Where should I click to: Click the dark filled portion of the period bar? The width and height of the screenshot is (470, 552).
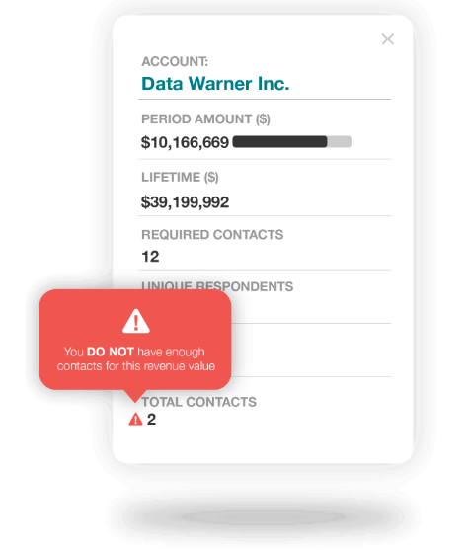coord(279,141)
